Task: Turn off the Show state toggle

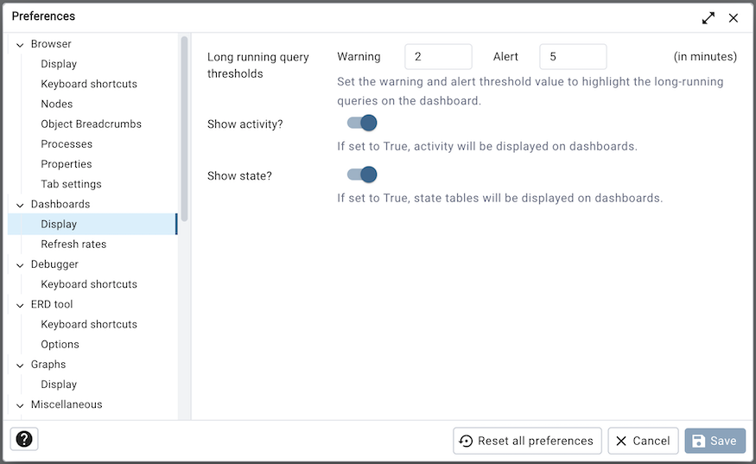Action: 362,175
